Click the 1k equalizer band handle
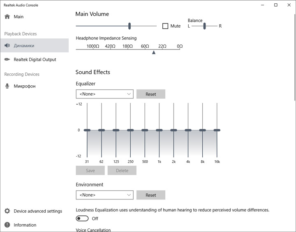Screen dimensions: 296x232 (159, 130)
